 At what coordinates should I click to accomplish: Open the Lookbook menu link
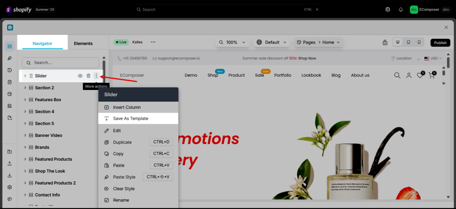[x=311, y=75]
